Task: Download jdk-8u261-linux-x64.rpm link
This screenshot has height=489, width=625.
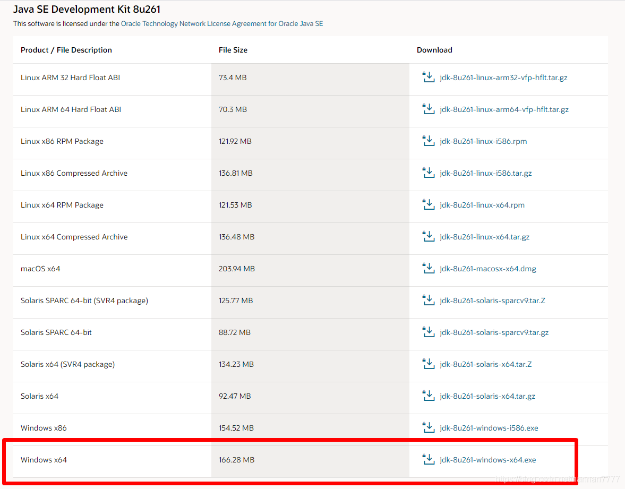Action: (482, 205)
